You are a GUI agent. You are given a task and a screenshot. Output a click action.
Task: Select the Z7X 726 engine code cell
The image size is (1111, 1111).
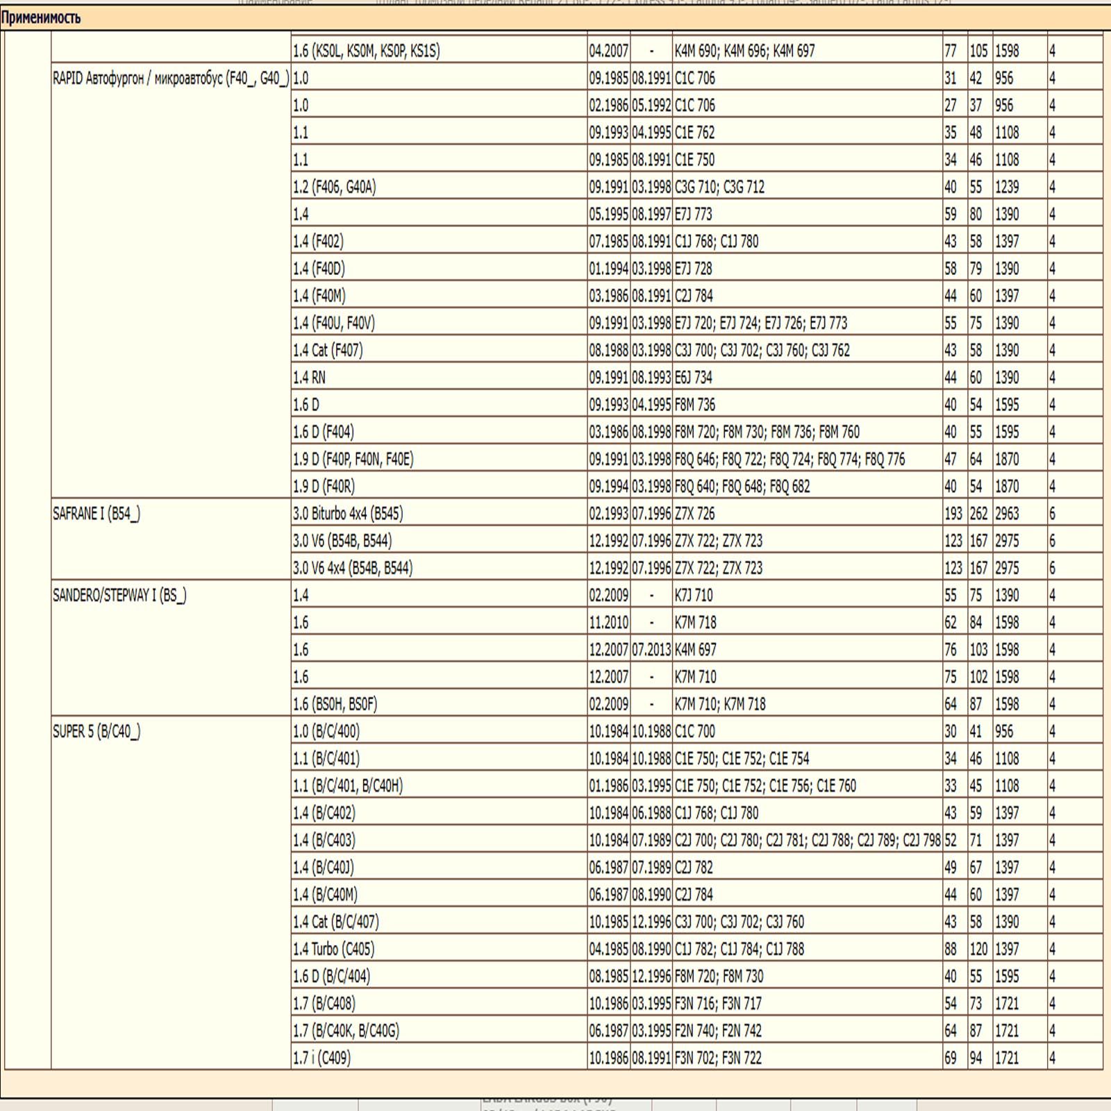click(x=694, y=514)
